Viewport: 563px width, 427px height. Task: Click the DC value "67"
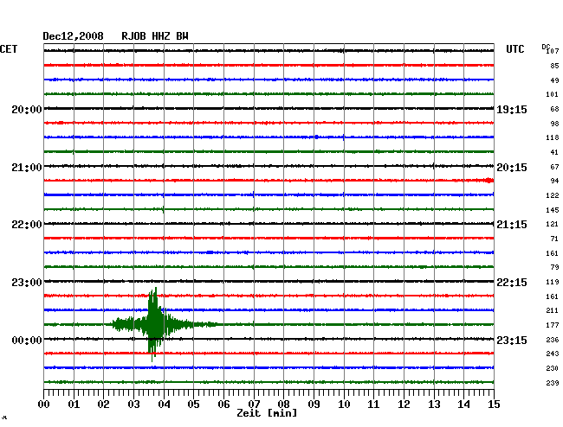pyautogui.click(x=554, y=167)
